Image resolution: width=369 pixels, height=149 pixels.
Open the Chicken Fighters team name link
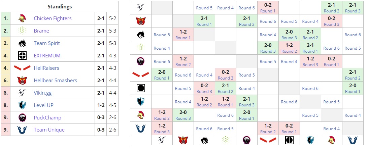click(x=53, y=18)
